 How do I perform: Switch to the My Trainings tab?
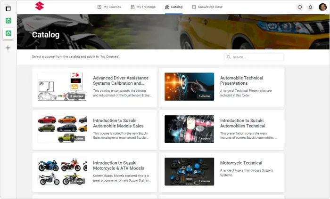point(143,7)
